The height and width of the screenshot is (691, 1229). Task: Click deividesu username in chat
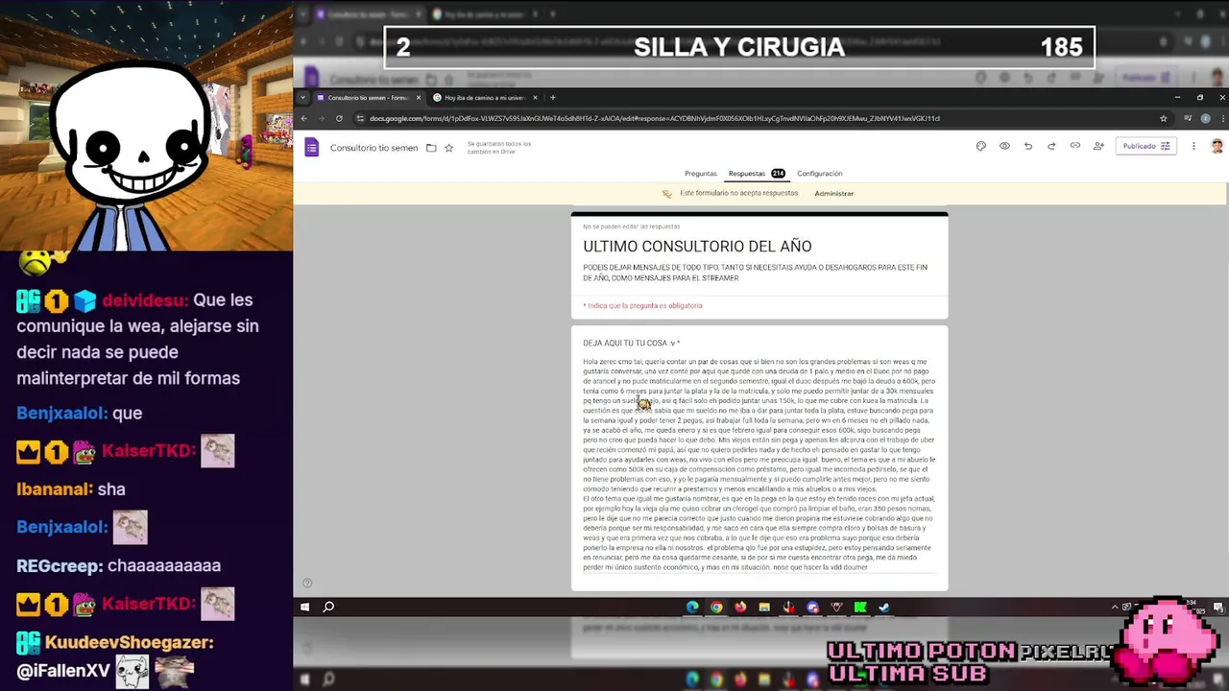coord(145,300)
